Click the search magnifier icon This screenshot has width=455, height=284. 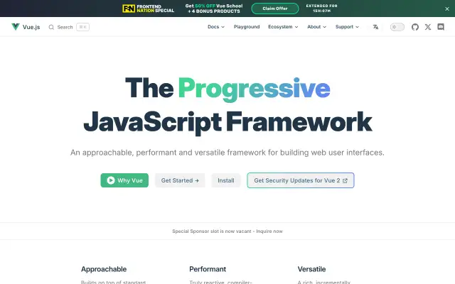pos(51,27)
